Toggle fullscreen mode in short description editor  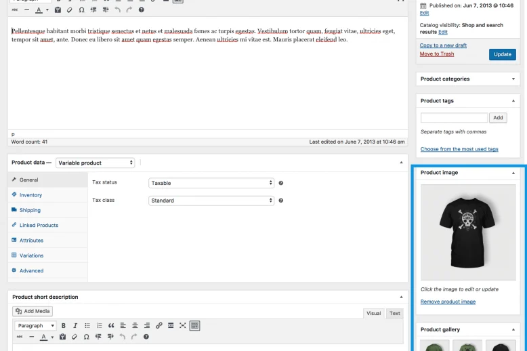click(183, 326)
